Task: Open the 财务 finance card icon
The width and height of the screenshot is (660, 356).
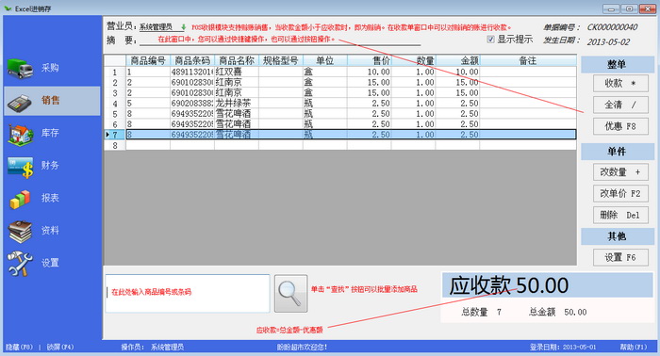Action: pyautogui.click(x=20, y=167)
